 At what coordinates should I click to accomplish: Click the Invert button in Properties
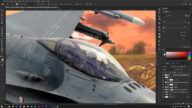[x=183, y=38]
